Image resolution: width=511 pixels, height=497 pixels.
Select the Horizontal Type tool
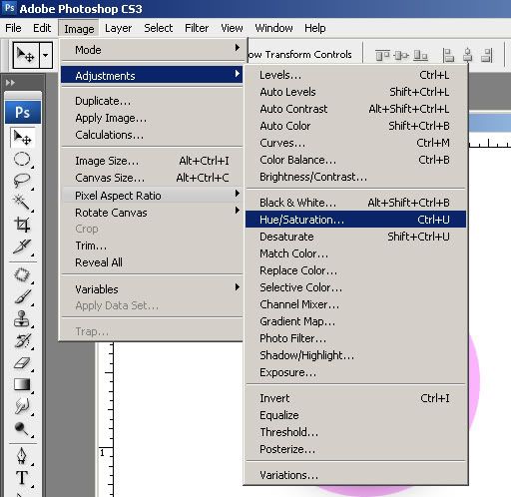click(x=22, y=478)
